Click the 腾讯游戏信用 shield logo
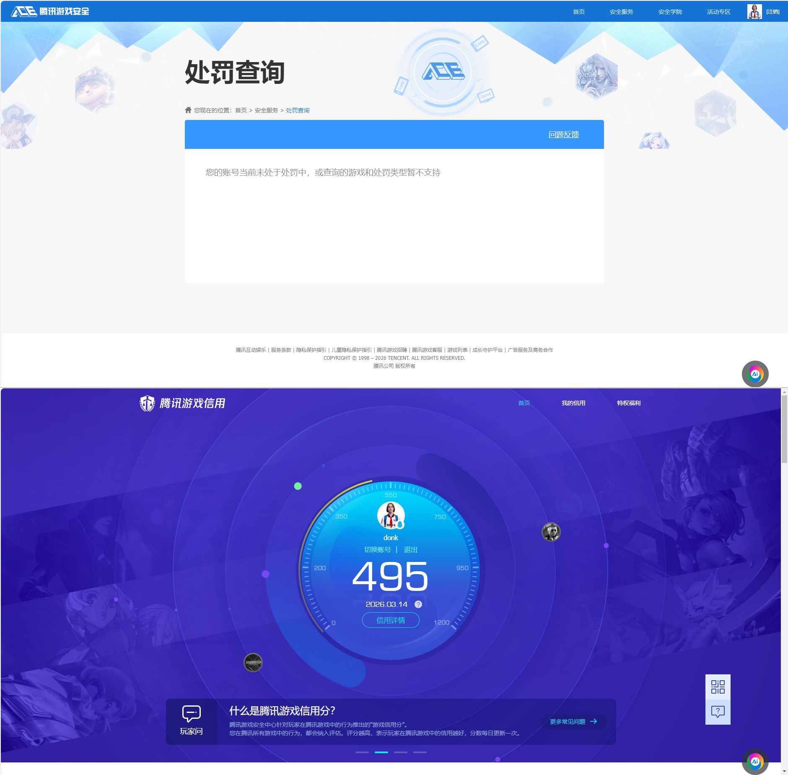Screen dimensions: 788x775 (146, 402)
